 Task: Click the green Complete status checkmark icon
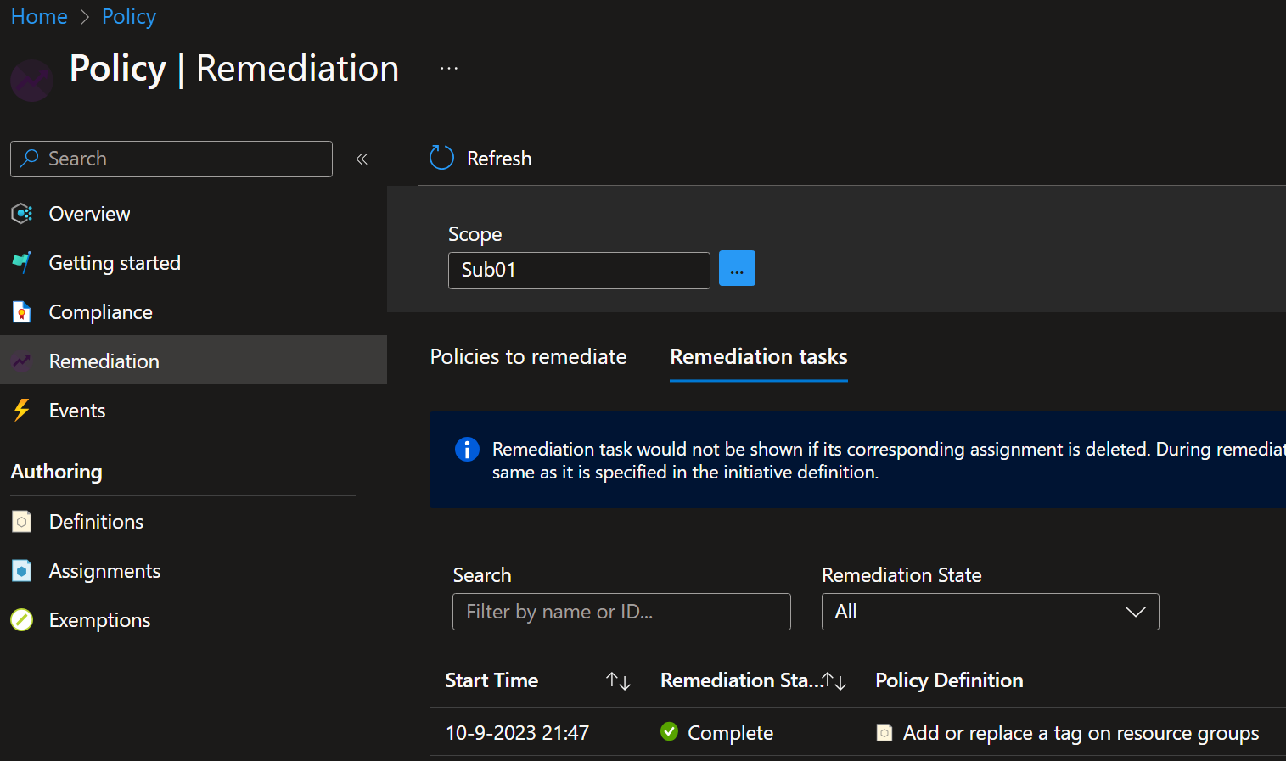coord(670,731)
